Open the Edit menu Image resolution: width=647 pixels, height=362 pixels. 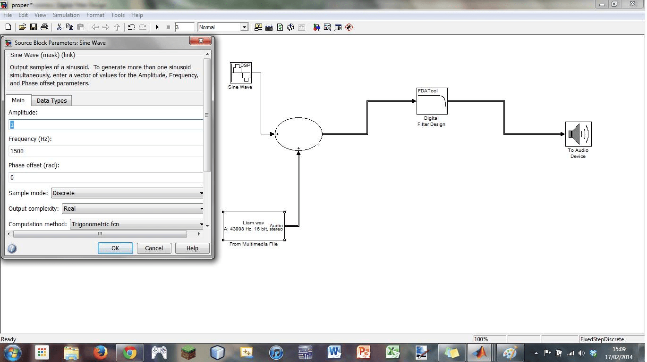click(23, 15)
